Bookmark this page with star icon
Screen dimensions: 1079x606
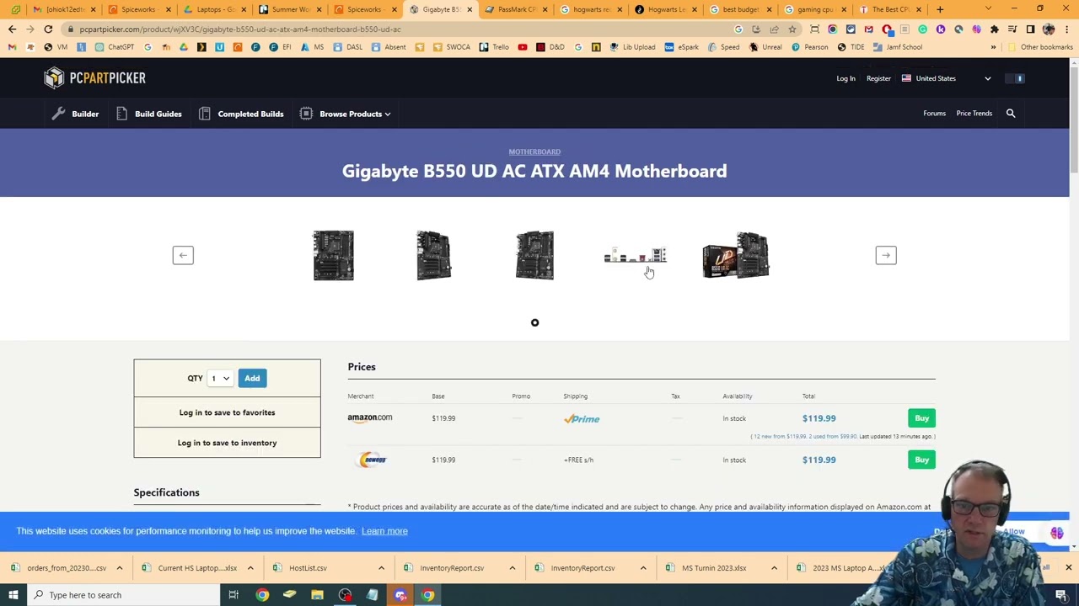792,29
